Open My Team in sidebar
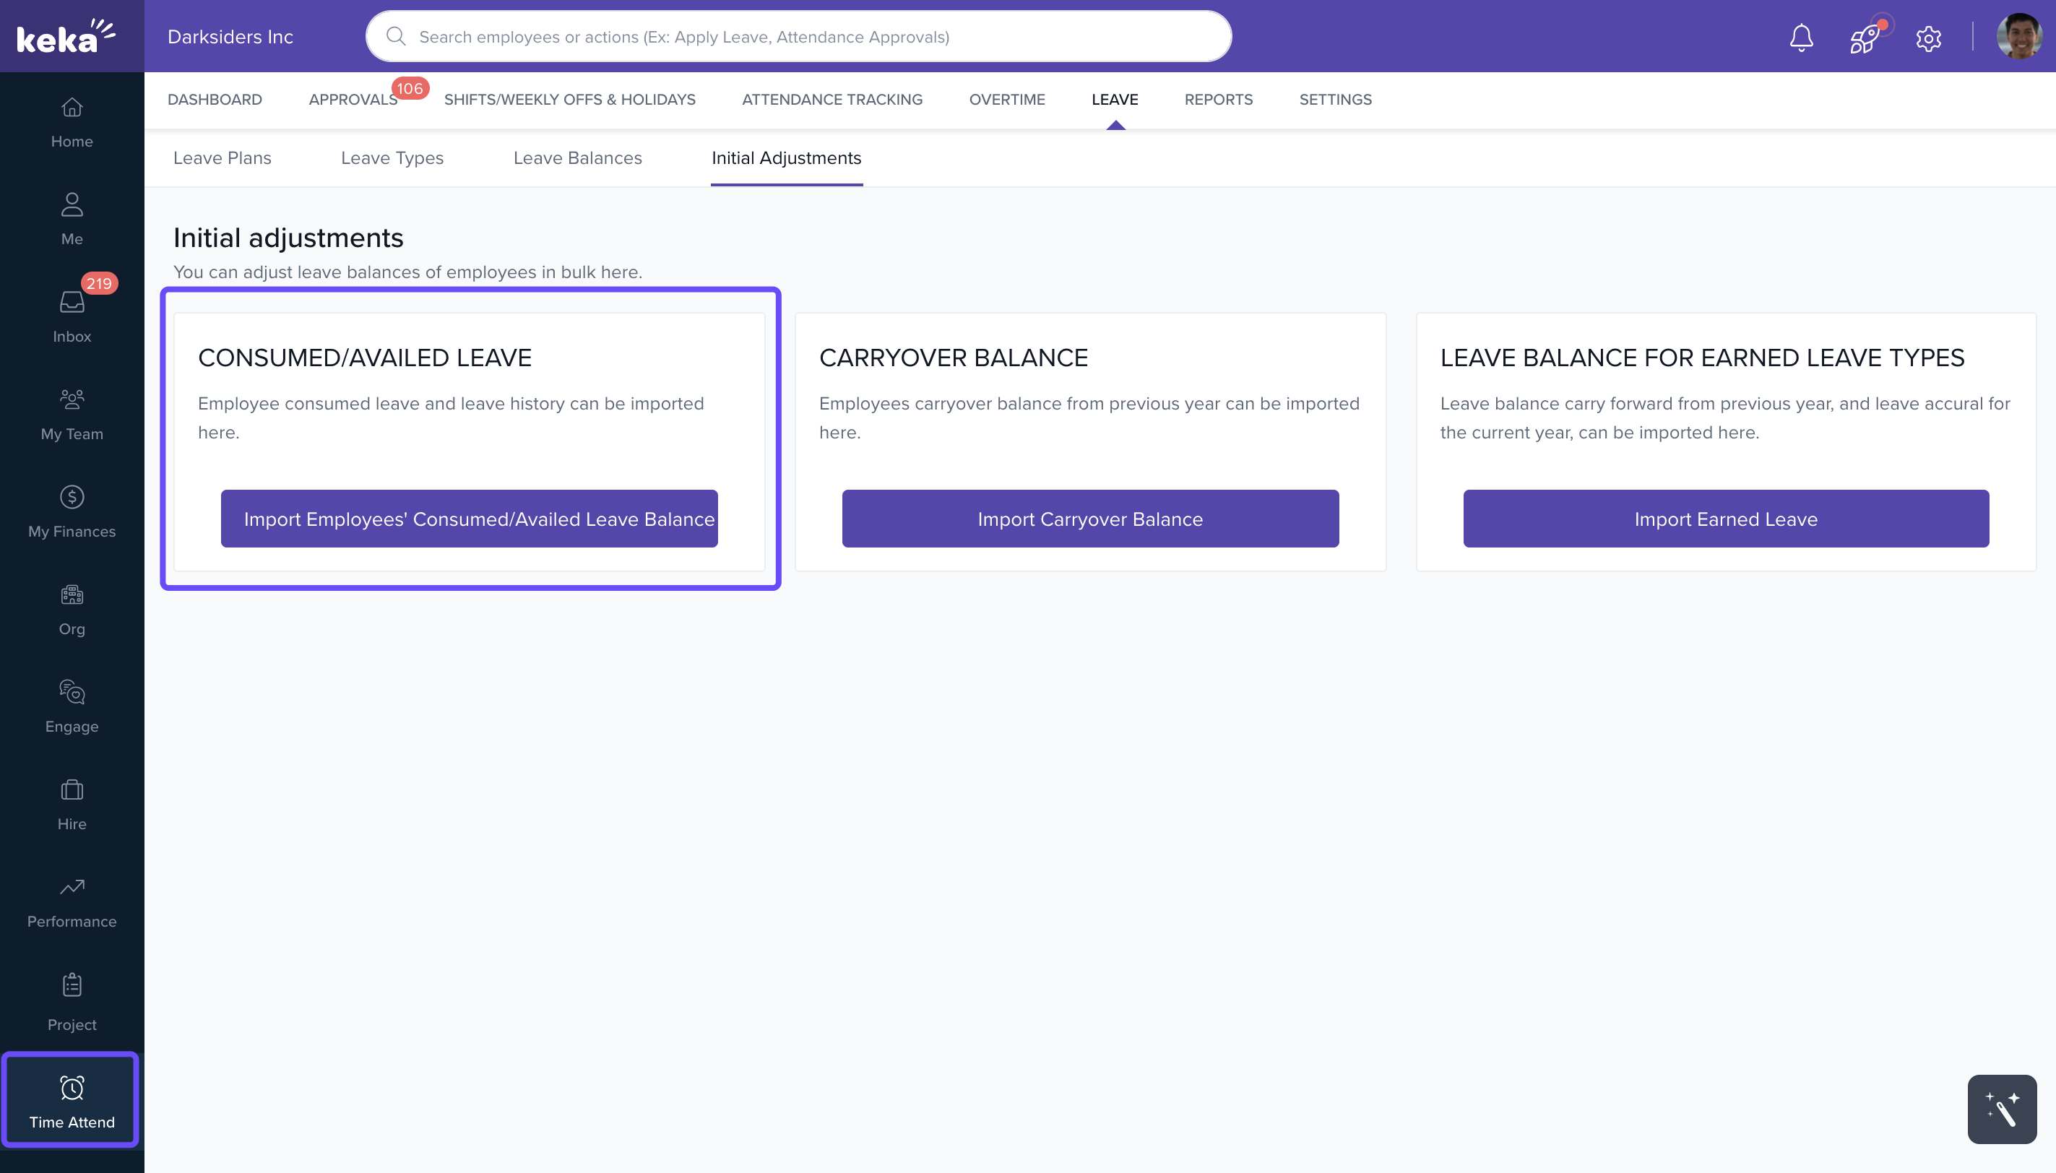This screenshot has height=1173, width=2056. 72,414
